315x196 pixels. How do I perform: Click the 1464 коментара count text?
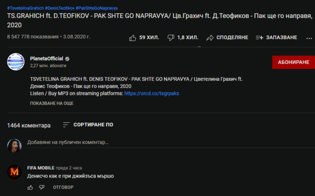tap(29, 126)
